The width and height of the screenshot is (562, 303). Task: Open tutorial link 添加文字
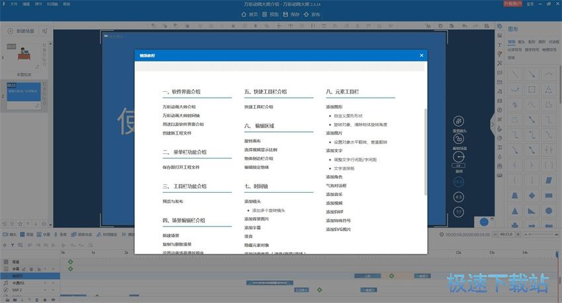334,151
